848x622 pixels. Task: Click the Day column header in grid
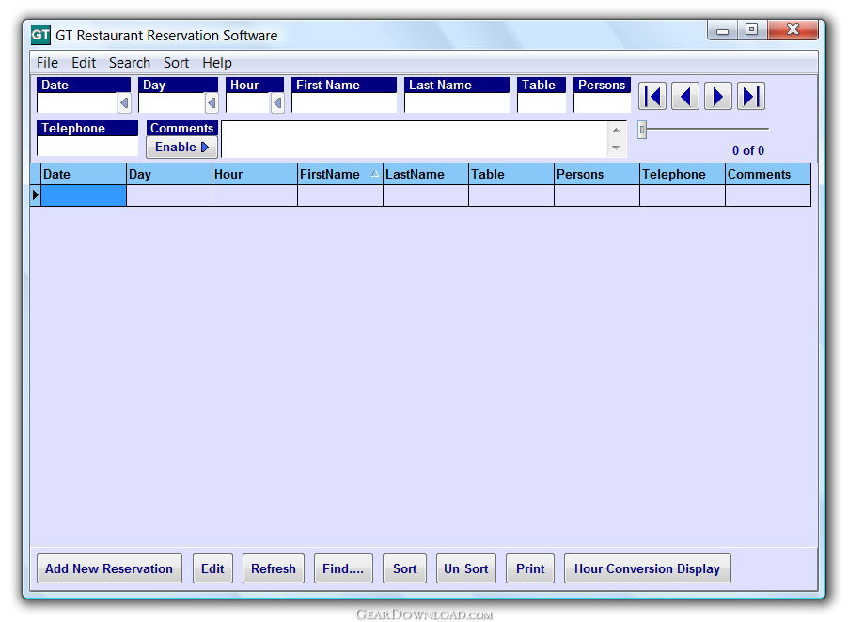tap(169, 174)
